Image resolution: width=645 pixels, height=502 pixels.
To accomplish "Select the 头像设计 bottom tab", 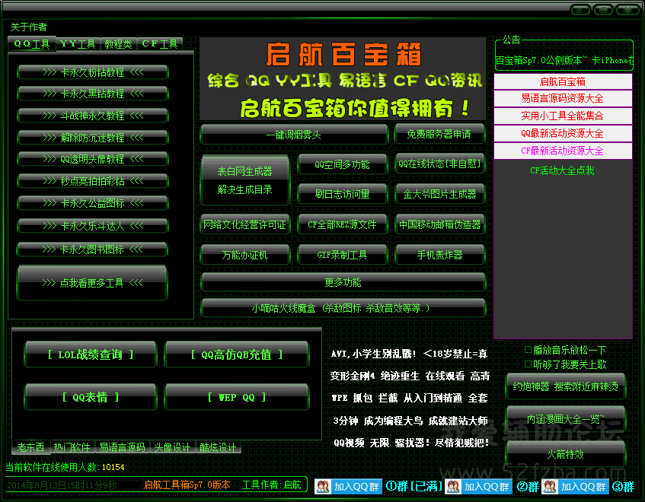I will coord(172,447).
